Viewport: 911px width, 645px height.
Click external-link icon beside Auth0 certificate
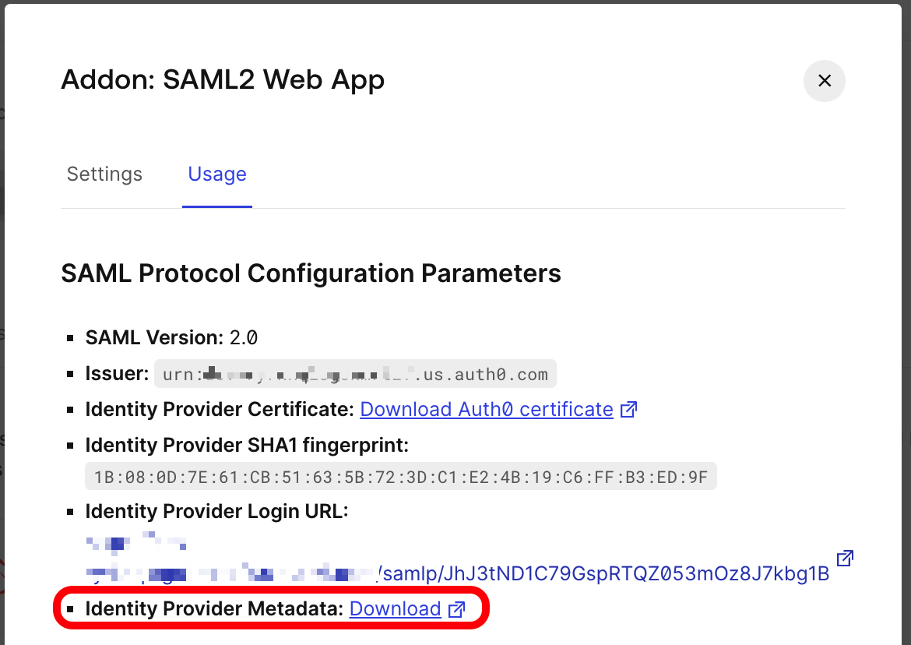pos(629,409)
